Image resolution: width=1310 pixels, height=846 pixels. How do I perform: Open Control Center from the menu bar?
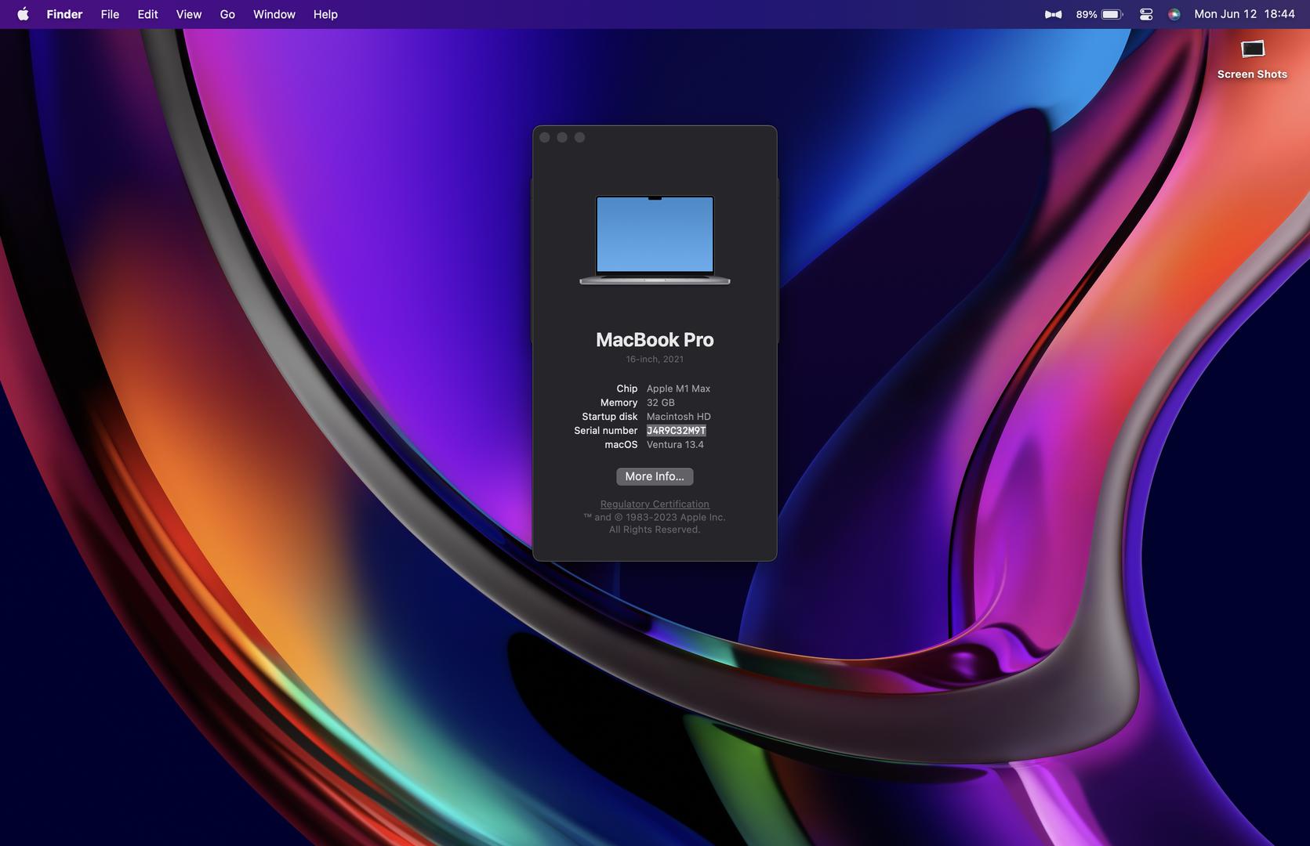(x=1146, y=14)
